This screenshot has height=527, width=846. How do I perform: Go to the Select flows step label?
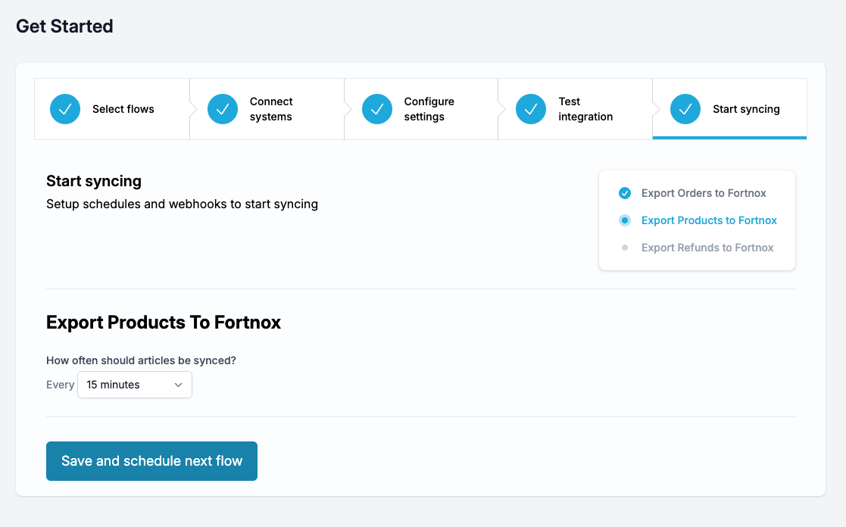pos(123,109)
